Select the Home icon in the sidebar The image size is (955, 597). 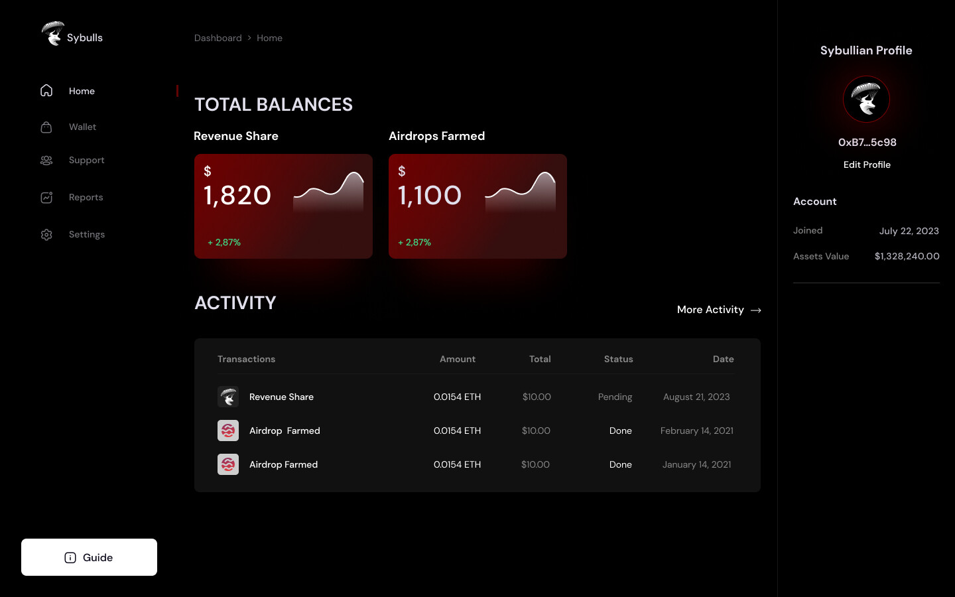46,90
